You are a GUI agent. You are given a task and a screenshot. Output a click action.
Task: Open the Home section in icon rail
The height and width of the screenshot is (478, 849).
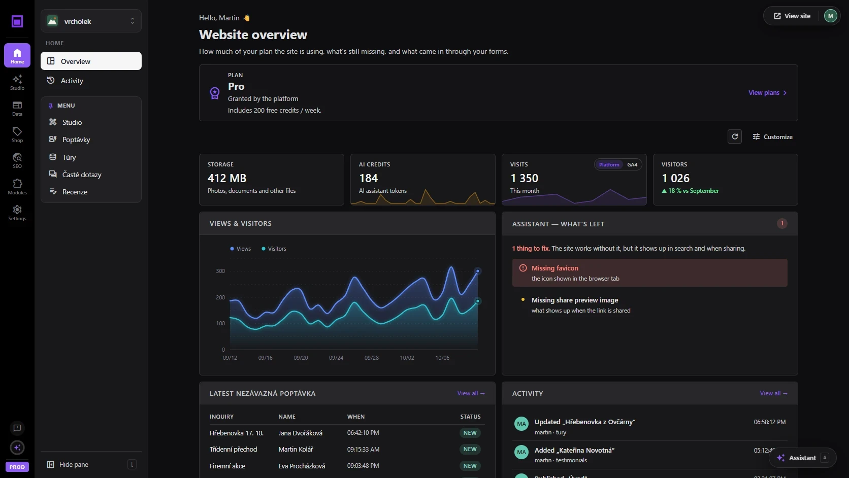(17, 55)
